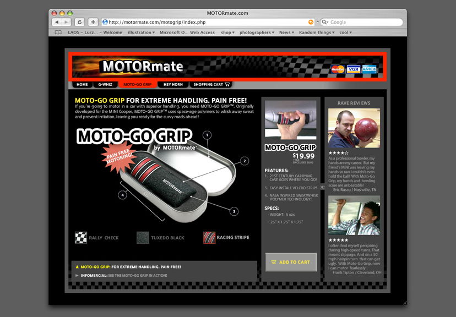Click the AMEX payment icon

[370, 69]
